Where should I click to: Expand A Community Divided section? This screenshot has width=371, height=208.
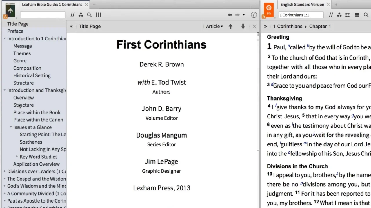(x=5, y=194)
